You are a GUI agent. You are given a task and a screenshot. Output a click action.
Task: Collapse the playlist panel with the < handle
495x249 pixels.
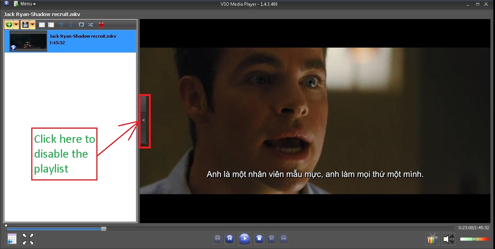144,120
